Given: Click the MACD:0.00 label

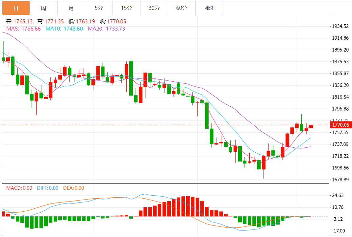Looking at the screenshot, I should (x=19, y=188).
